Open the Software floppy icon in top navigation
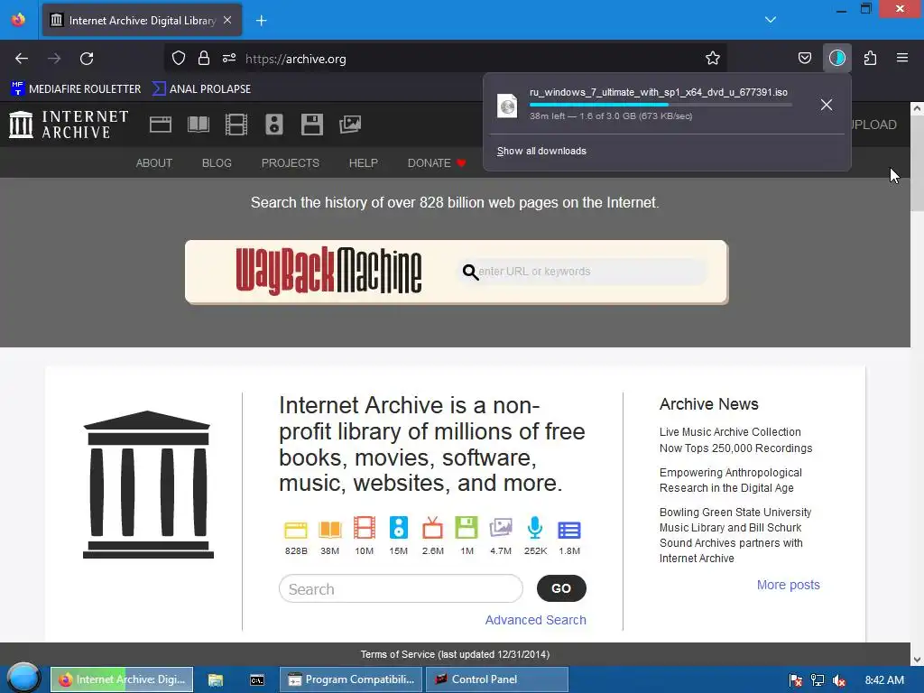 point(311,125)
